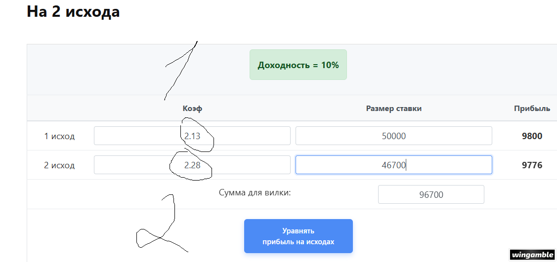Image resolution: width=557 pixels, height=262 pixels.
Task: Click the profit value 9776
Action: (532, 165)
